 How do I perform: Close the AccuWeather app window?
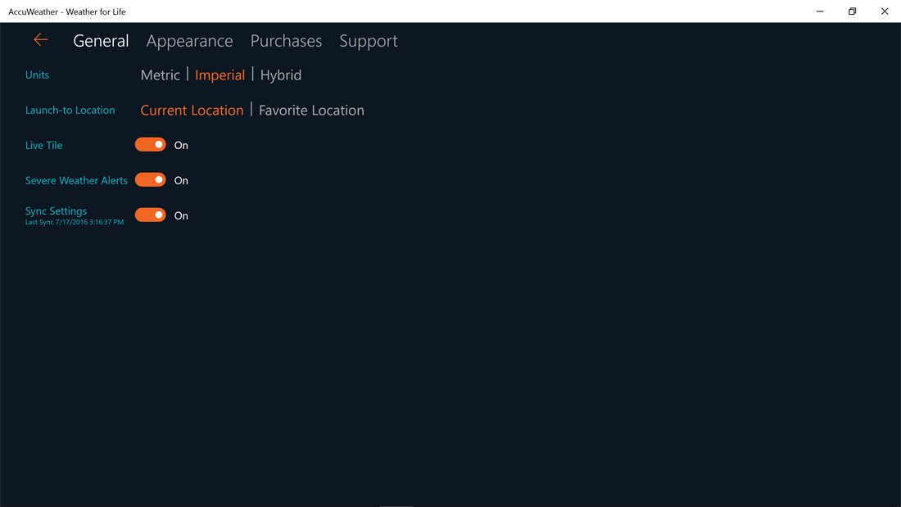pyautogui.click(x=885, y=11)
